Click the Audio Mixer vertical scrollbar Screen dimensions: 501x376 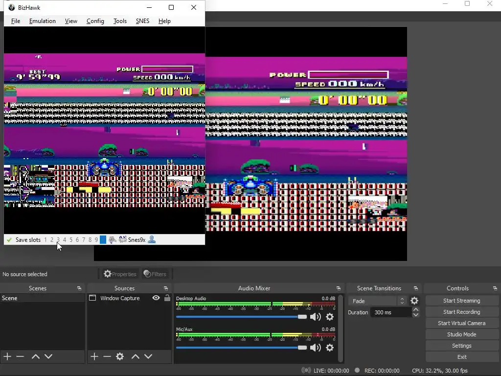(x=341, y=329)
